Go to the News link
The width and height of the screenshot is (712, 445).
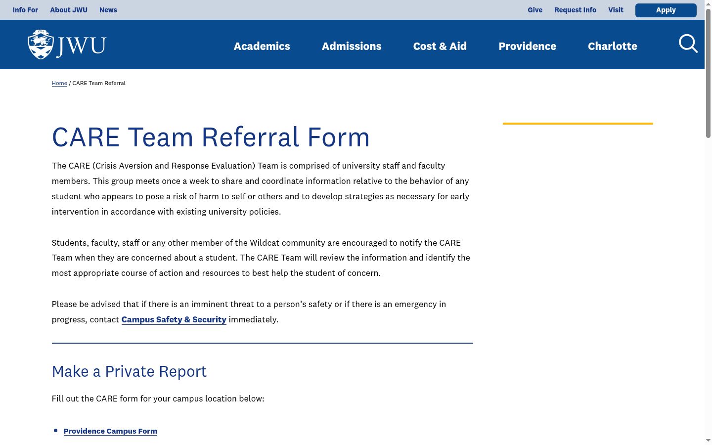(108, 10)
